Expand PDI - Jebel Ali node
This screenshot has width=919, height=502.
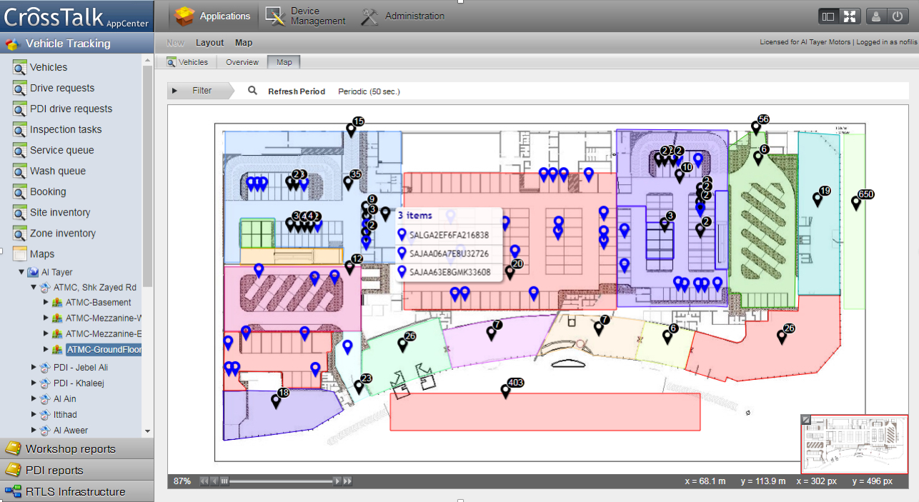[x=34, y=367]
